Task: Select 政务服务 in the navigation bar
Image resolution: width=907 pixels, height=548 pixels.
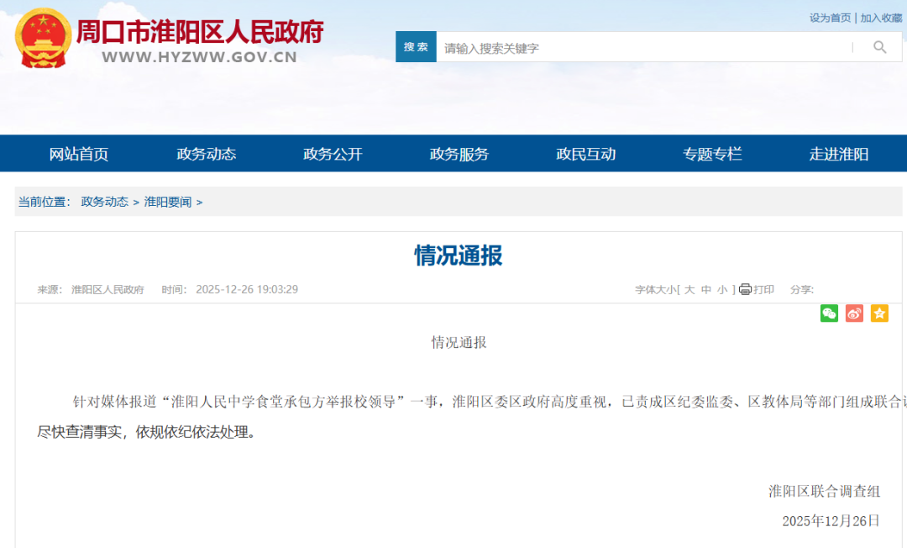Action: pyautogui.click(x=459, y=154)
